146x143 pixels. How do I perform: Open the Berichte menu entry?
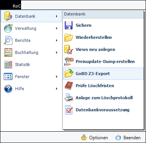31,40
